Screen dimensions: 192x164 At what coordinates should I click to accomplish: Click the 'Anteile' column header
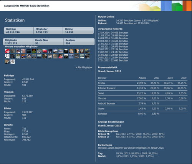tap(142, 78)
